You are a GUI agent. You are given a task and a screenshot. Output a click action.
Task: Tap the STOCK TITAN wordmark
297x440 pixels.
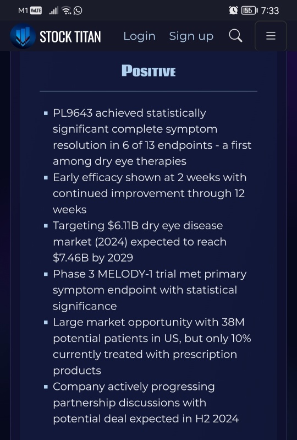(x=70, y=37)
